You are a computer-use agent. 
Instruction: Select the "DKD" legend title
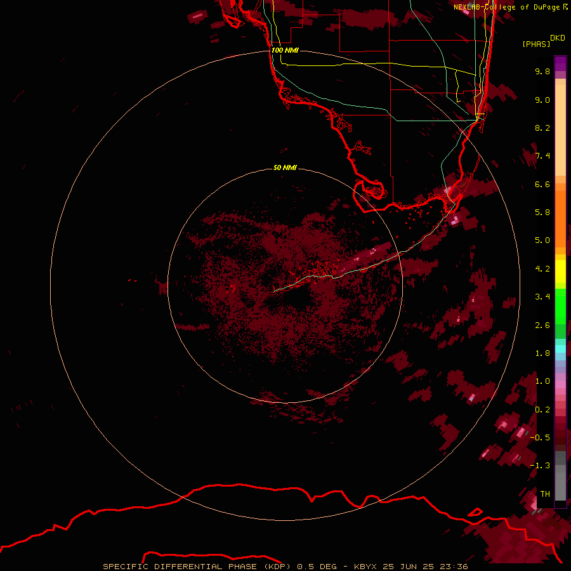pyautogui.click(x=558, y=38)
